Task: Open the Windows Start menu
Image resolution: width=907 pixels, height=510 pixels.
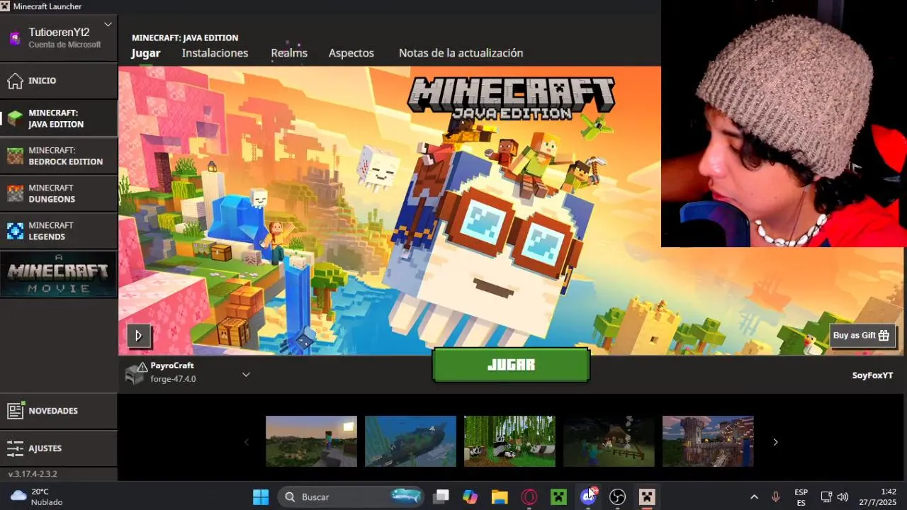Action: coord(261,497)
